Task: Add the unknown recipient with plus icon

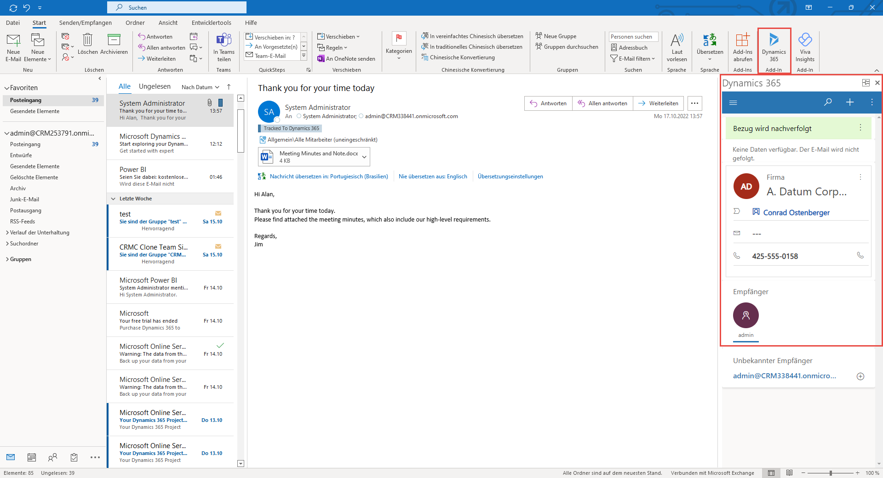Action: pos(860,376)
